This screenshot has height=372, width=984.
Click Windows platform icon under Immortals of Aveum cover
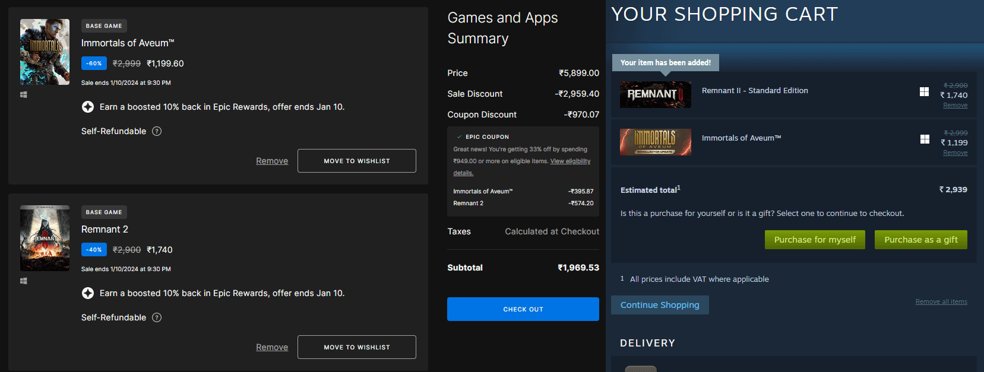(24, 94)
